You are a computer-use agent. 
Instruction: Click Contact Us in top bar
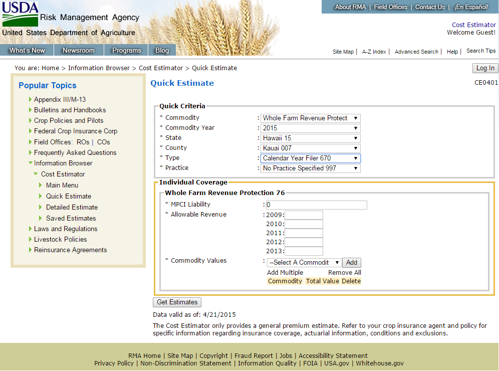430,7
